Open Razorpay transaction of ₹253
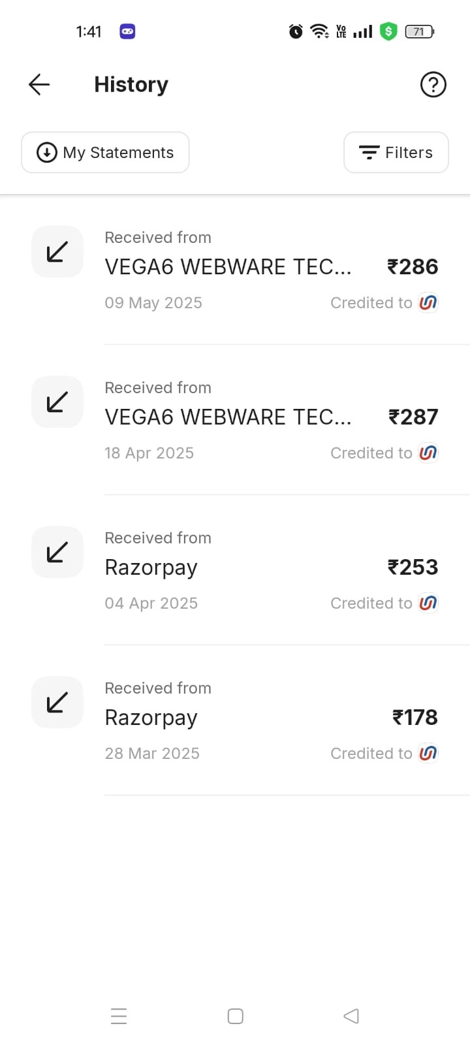Screen dimensions: 470x1045 point(235,570)
